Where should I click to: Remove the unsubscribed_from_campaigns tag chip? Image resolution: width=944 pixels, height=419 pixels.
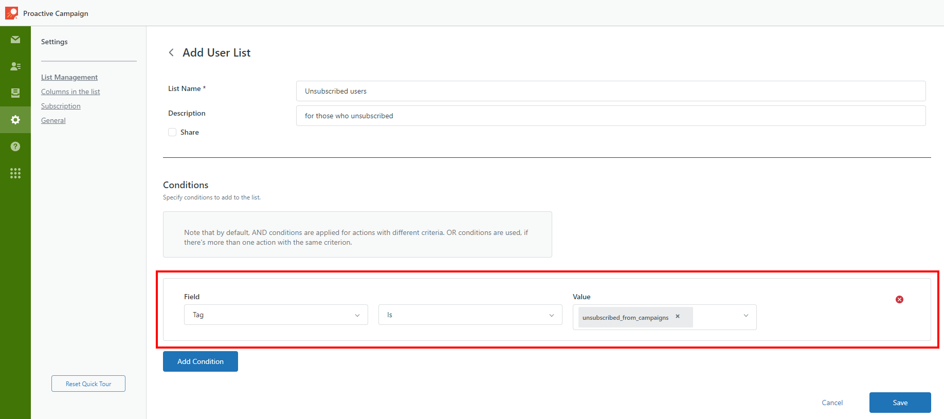pos(678,317)
